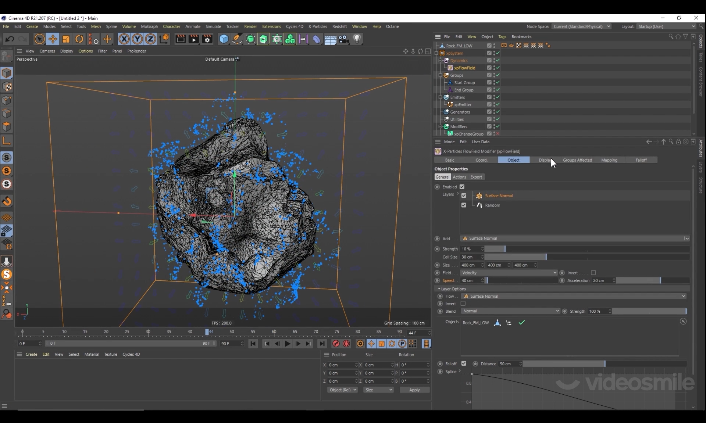This screenshot has width=706, height=423.
Task: Toggle the X-axis lock button
Action: click(124, 39)
